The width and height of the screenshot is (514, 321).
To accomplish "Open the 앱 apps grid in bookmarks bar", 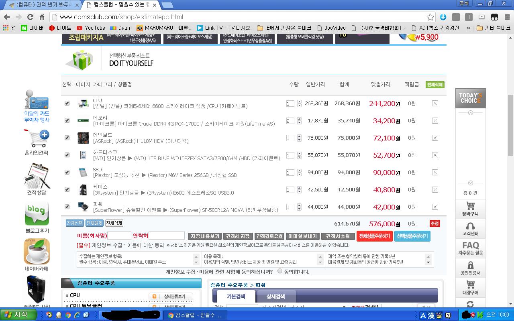I will (9, 28).
